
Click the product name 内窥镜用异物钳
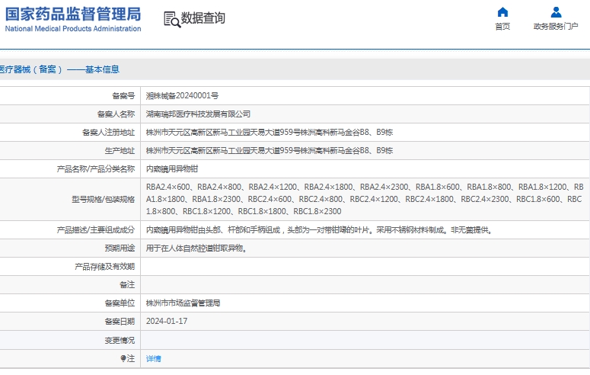[172, 169]
